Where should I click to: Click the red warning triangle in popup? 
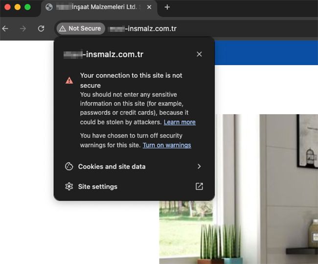tap(69, 80)
